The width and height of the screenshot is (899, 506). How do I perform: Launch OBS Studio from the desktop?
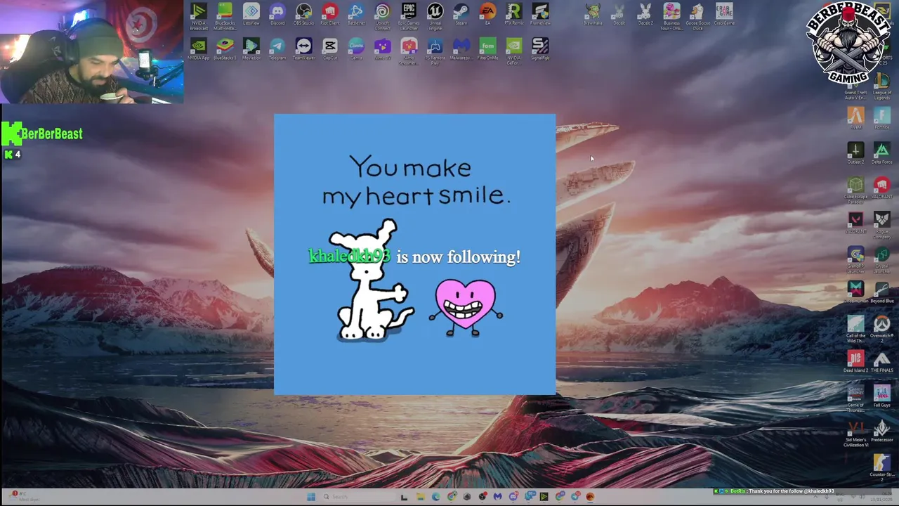pos(303,15)
